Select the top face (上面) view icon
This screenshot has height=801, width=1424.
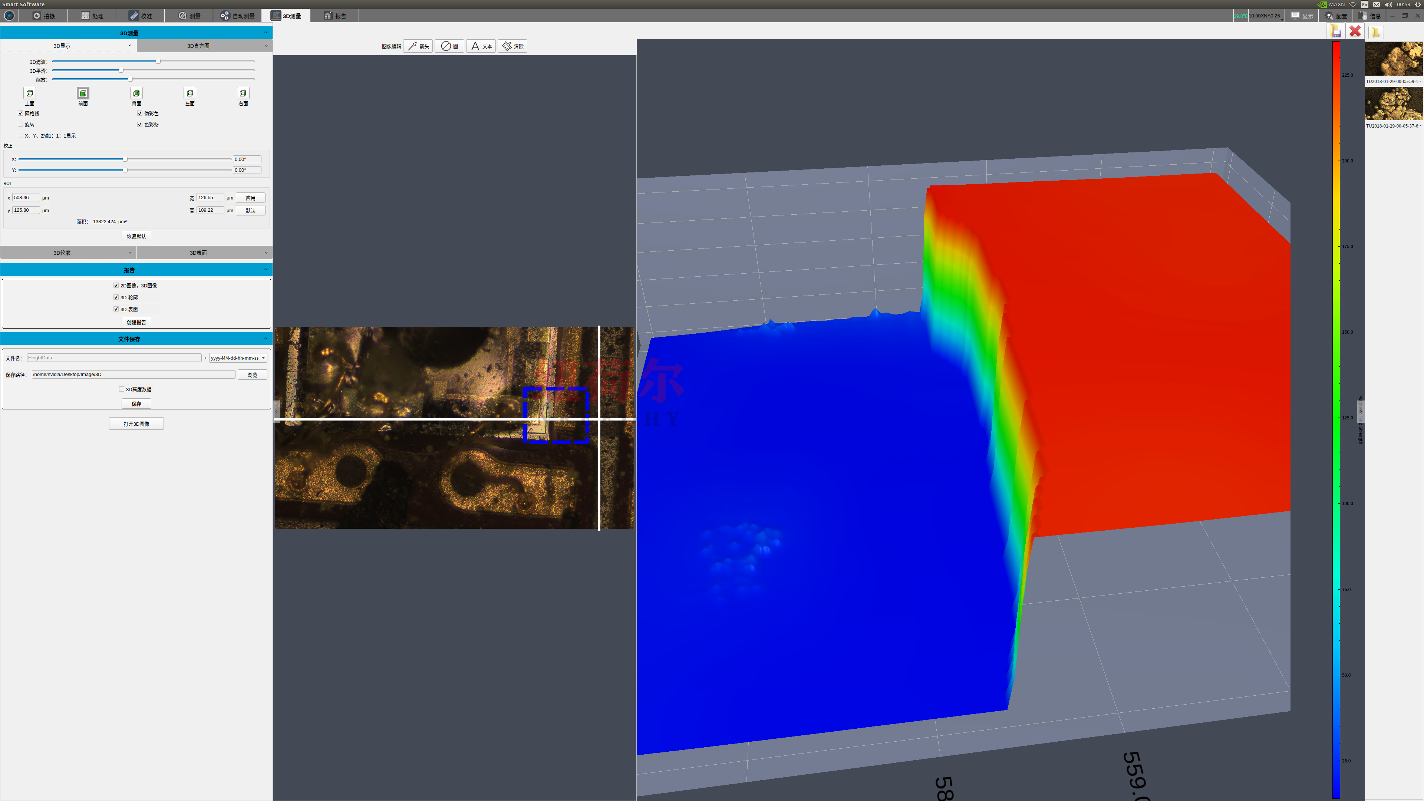point(30,93)
